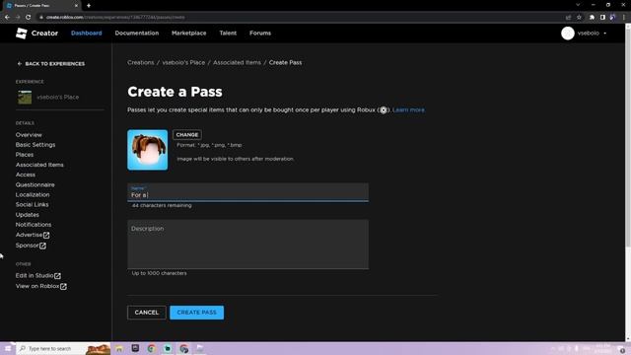Click the vseboio's Place breadcrumb link

pos(183,62)
